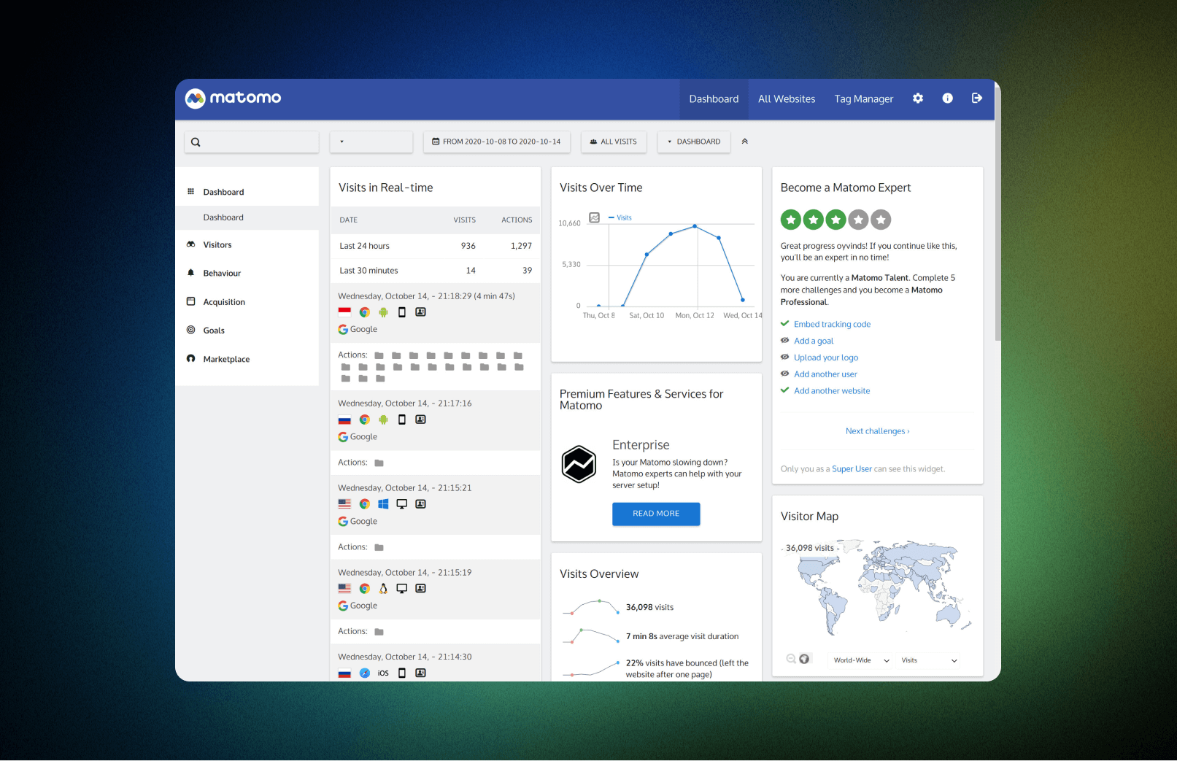Click Linux penguin icon in 21:15:19 visit

click(x=383, y=589)
